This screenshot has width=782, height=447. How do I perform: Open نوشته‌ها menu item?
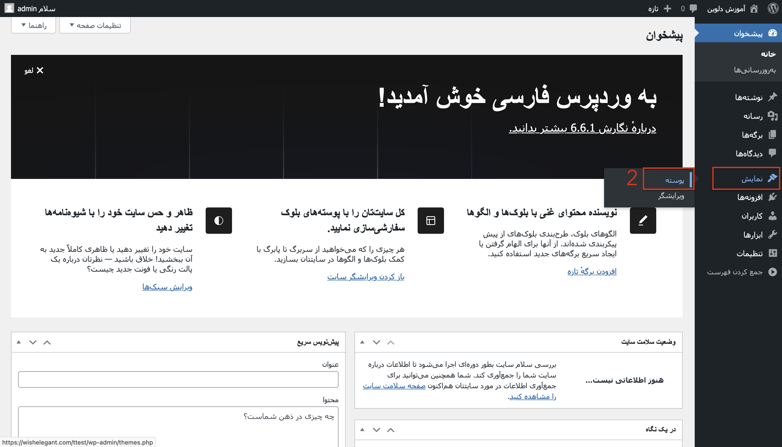pyautogui.click(x=738, y=97)
